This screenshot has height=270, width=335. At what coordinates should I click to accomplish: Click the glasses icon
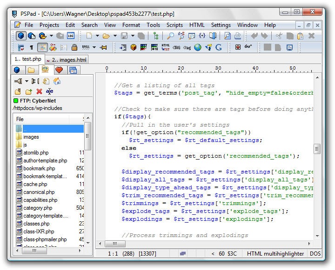[x=248, y=46]
